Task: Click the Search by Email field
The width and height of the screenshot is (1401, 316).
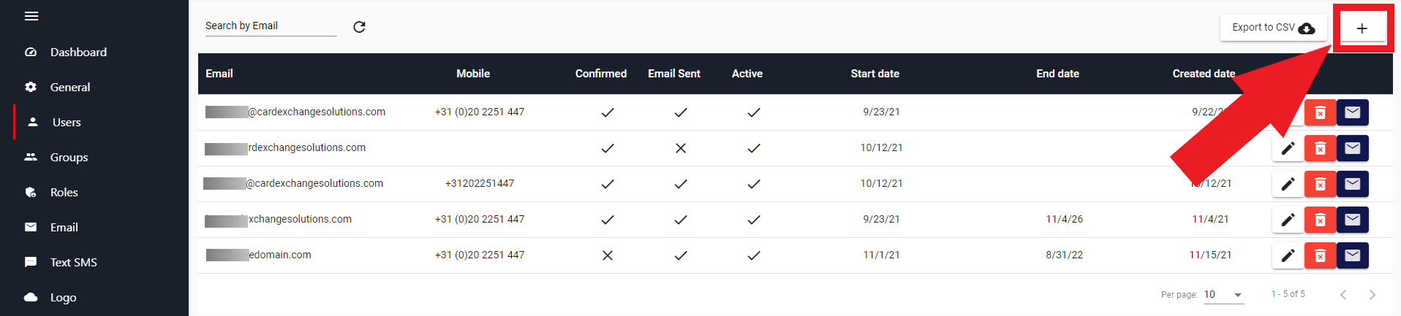Action: tap(271, 26)
